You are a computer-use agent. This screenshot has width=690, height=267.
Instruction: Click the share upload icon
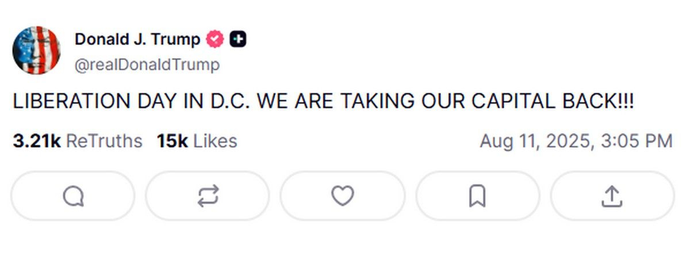click(612, 196)
